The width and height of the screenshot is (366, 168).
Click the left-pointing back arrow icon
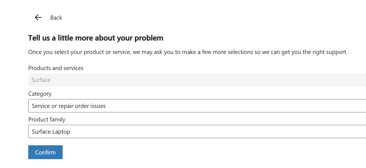pos(38,18)
